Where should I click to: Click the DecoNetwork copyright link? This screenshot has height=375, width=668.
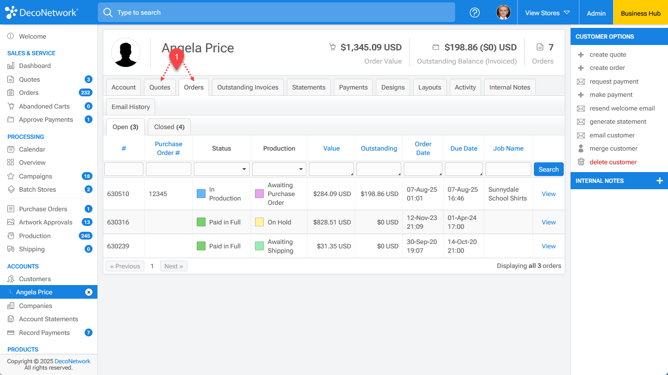[x=72, y=361]
